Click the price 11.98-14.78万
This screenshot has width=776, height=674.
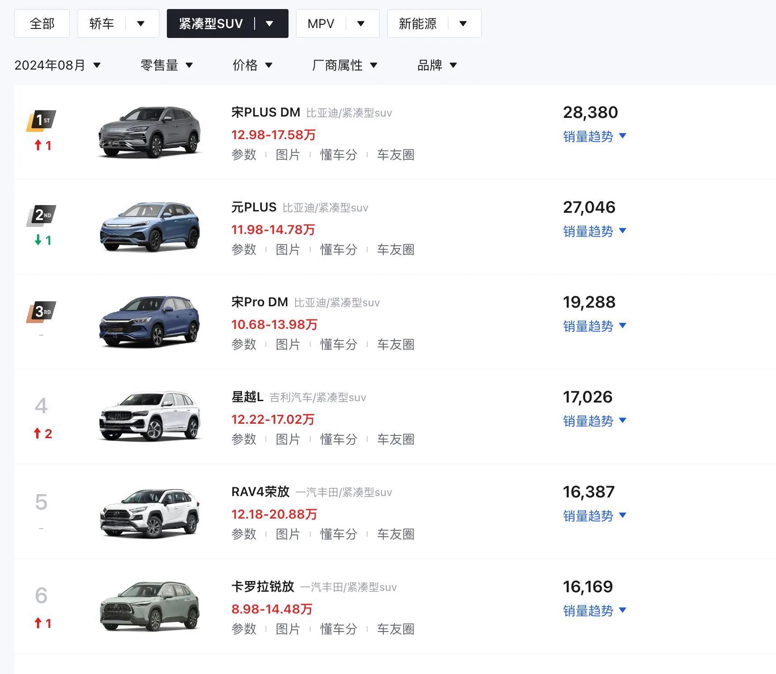[x=273, y=229]
